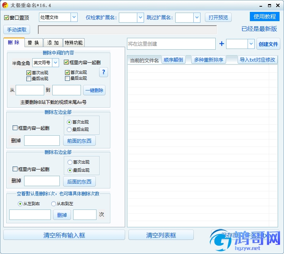Open the question mark help button

[104, 72]
